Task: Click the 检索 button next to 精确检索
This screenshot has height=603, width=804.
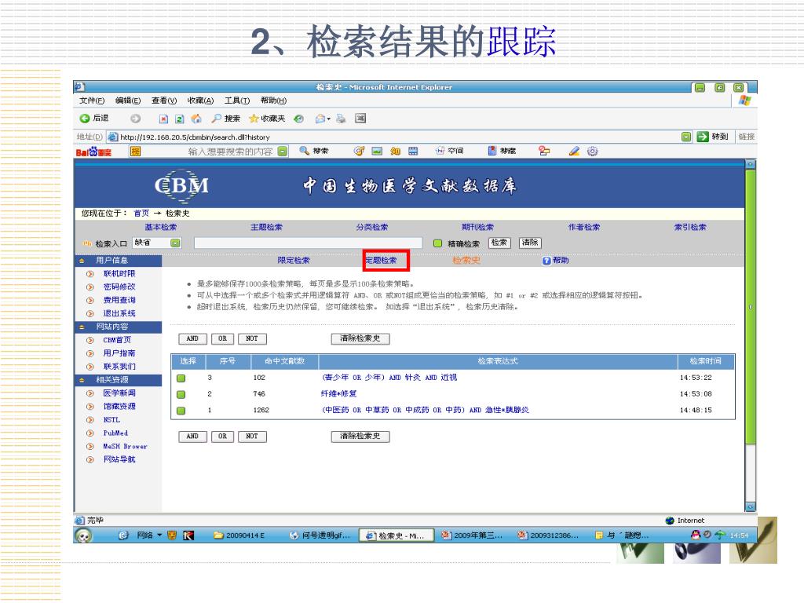Action: point(499,243)
